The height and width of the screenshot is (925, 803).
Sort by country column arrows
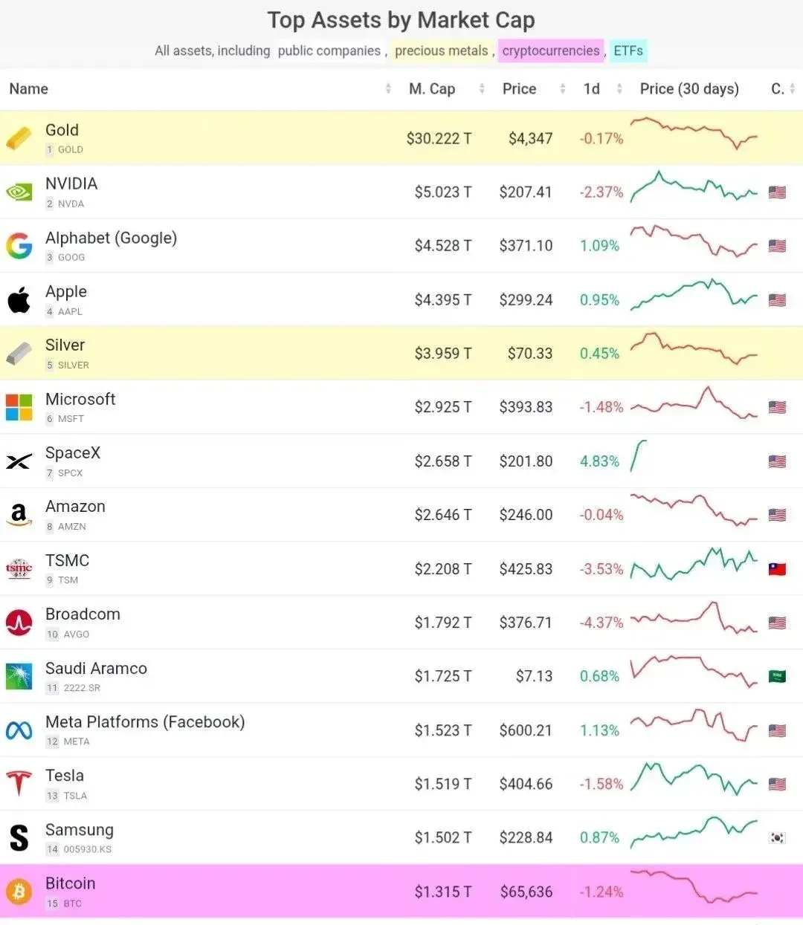pyautogui.click(x=793, y=89)
